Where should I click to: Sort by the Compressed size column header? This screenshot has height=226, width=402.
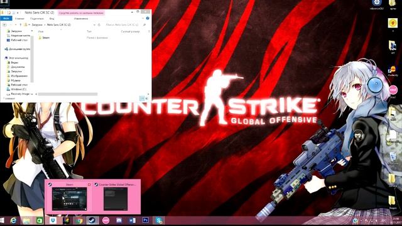coord(130,31)
